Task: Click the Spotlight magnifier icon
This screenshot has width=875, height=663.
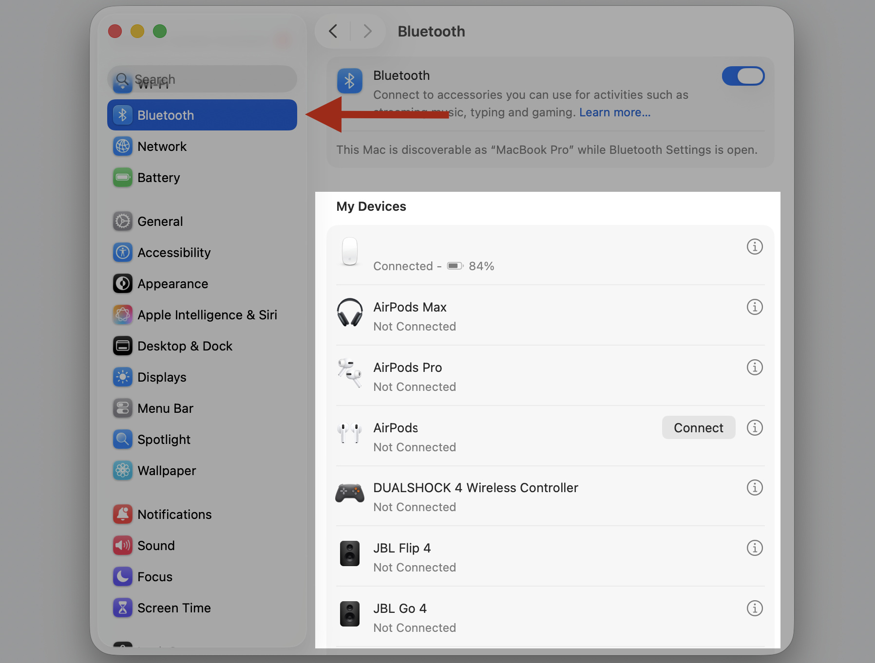Action: pos(123,439)
